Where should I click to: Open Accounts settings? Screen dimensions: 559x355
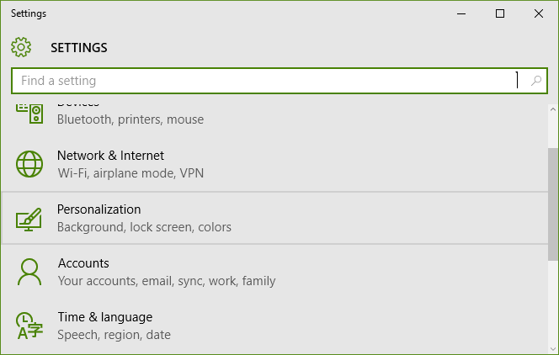[x=274, y=272]
